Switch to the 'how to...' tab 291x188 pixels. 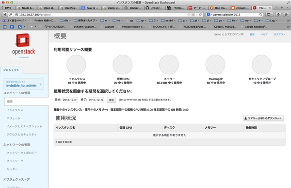tap(90, 8)
